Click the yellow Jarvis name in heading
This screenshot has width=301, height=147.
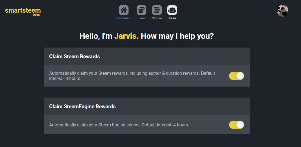(x=125, y=36)
